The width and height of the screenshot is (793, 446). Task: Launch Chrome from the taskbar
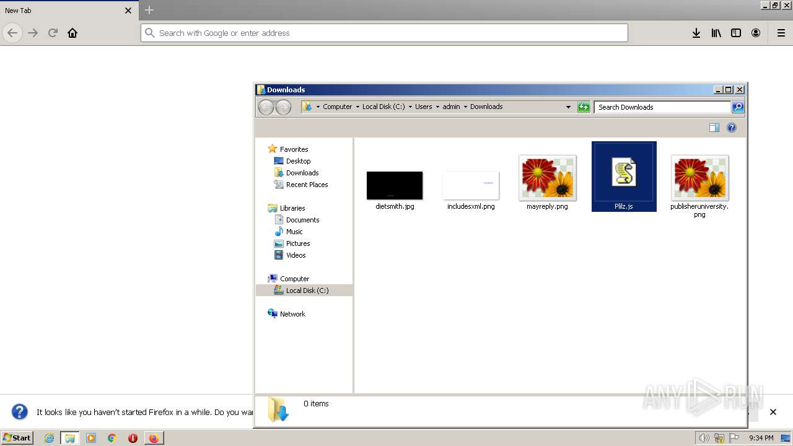tap(112, 438)
